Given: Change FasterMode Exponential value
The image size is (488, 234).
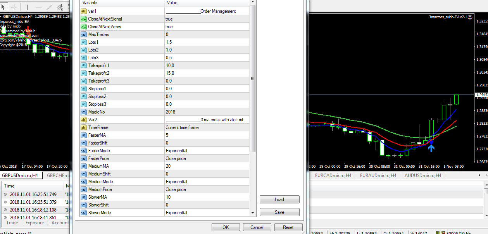Looking at the screenshot, I should click(x=207, y=151).
